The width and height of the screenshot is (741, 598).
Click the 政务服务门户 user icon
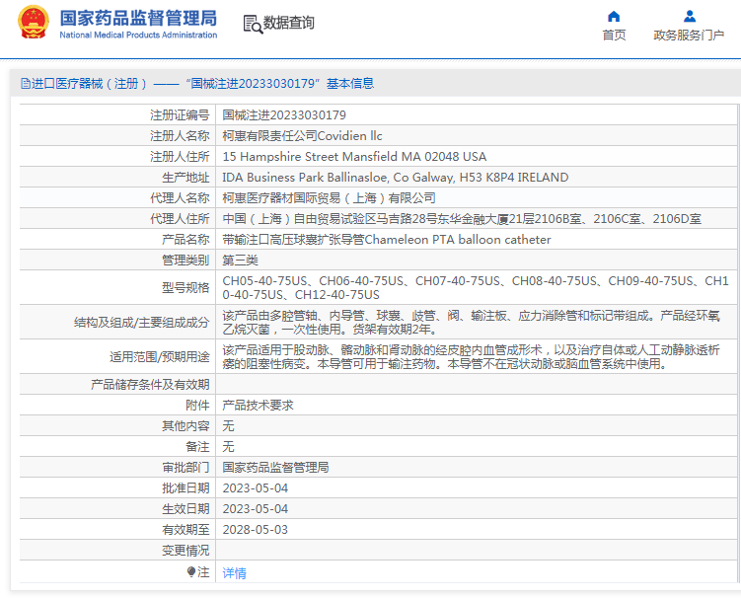[690, 17]
